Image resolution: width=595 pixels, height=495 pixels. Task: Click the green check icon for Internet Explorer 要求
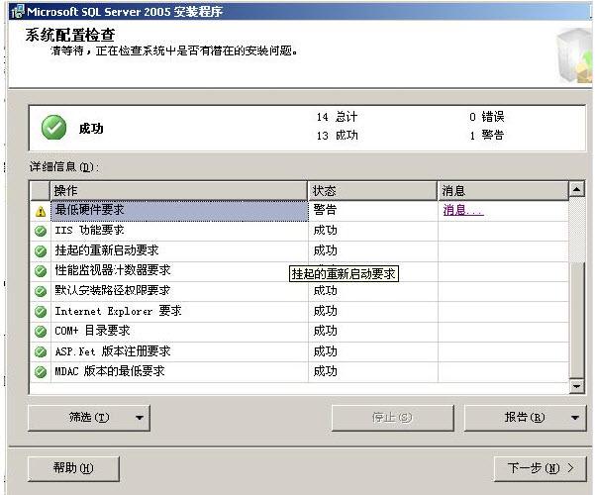pos(41,312)
